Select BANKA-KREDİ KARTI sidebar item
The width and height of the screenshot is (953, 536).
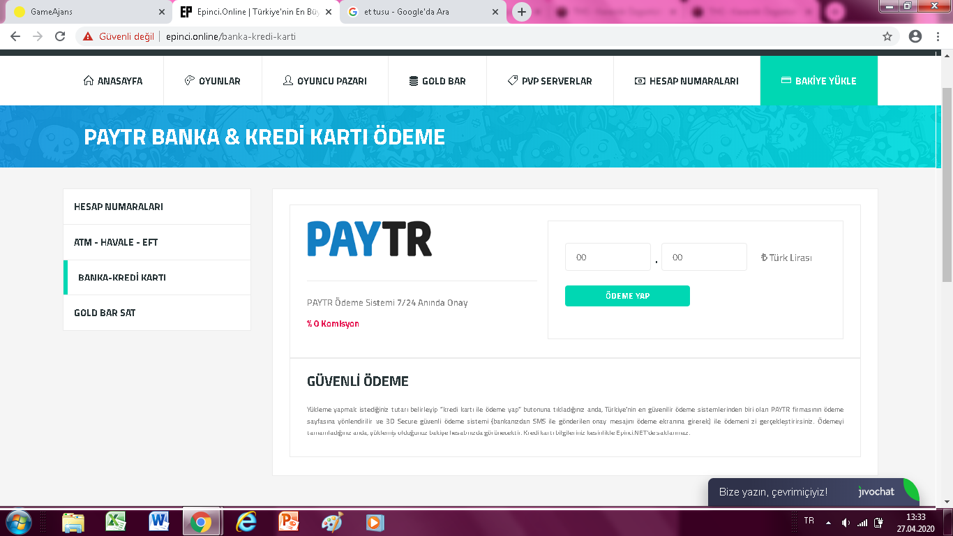click(157, 277)
